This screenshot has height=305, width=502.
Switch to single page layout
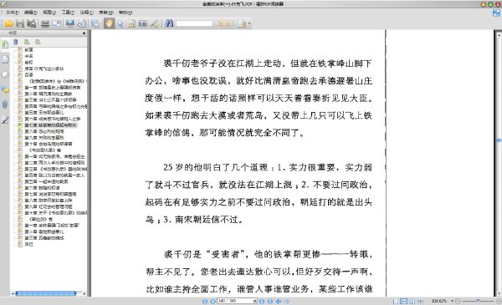coord(396,301)
